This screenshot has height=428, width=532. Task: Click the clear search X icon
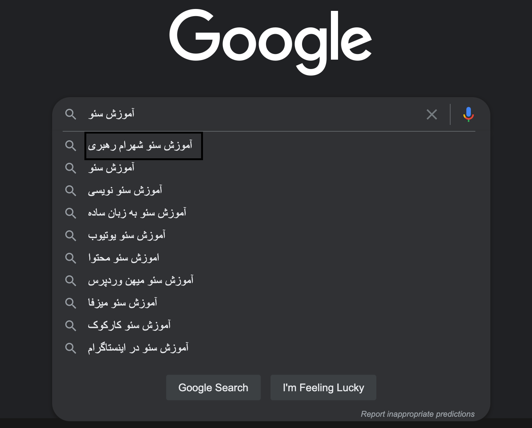pyautogui.click(x=432, y=114)
